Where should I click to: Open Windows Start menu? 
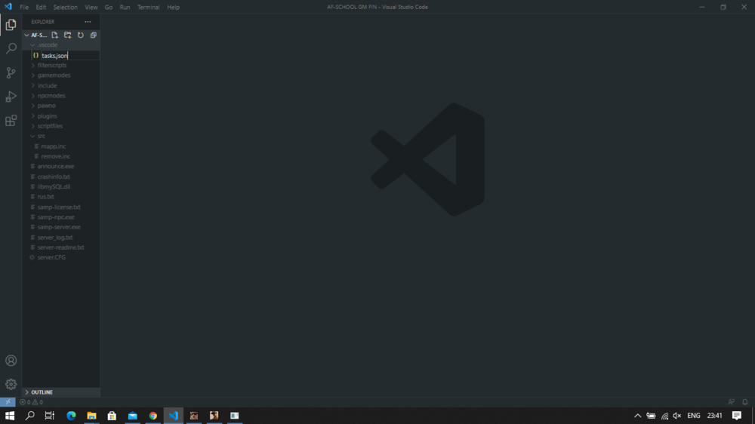[10, 416]
